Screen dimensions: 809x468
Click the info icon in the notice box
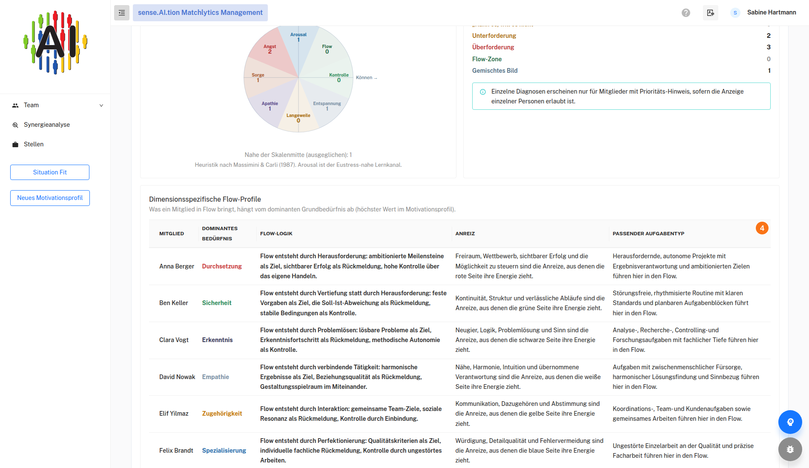pyautogui.click(x=483, y=92)
